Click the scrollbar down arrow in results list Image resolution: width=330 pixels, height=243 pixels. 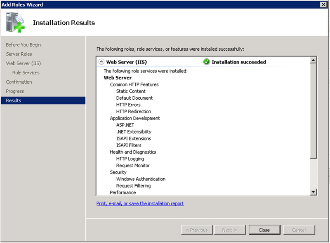tap(313, 192)
